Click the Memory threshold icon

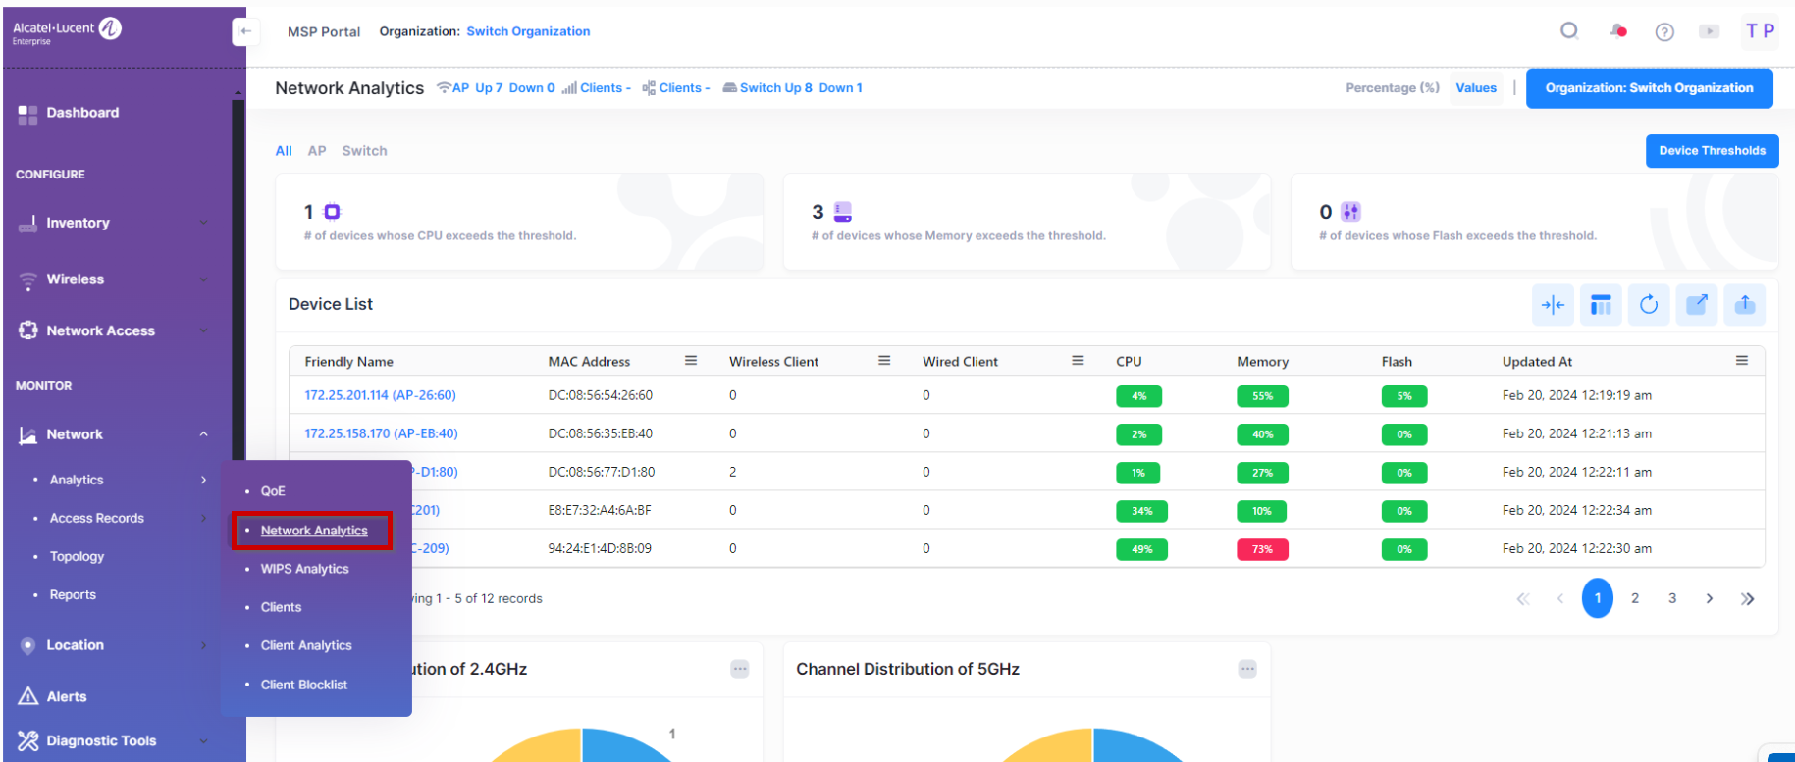[842, 212]
